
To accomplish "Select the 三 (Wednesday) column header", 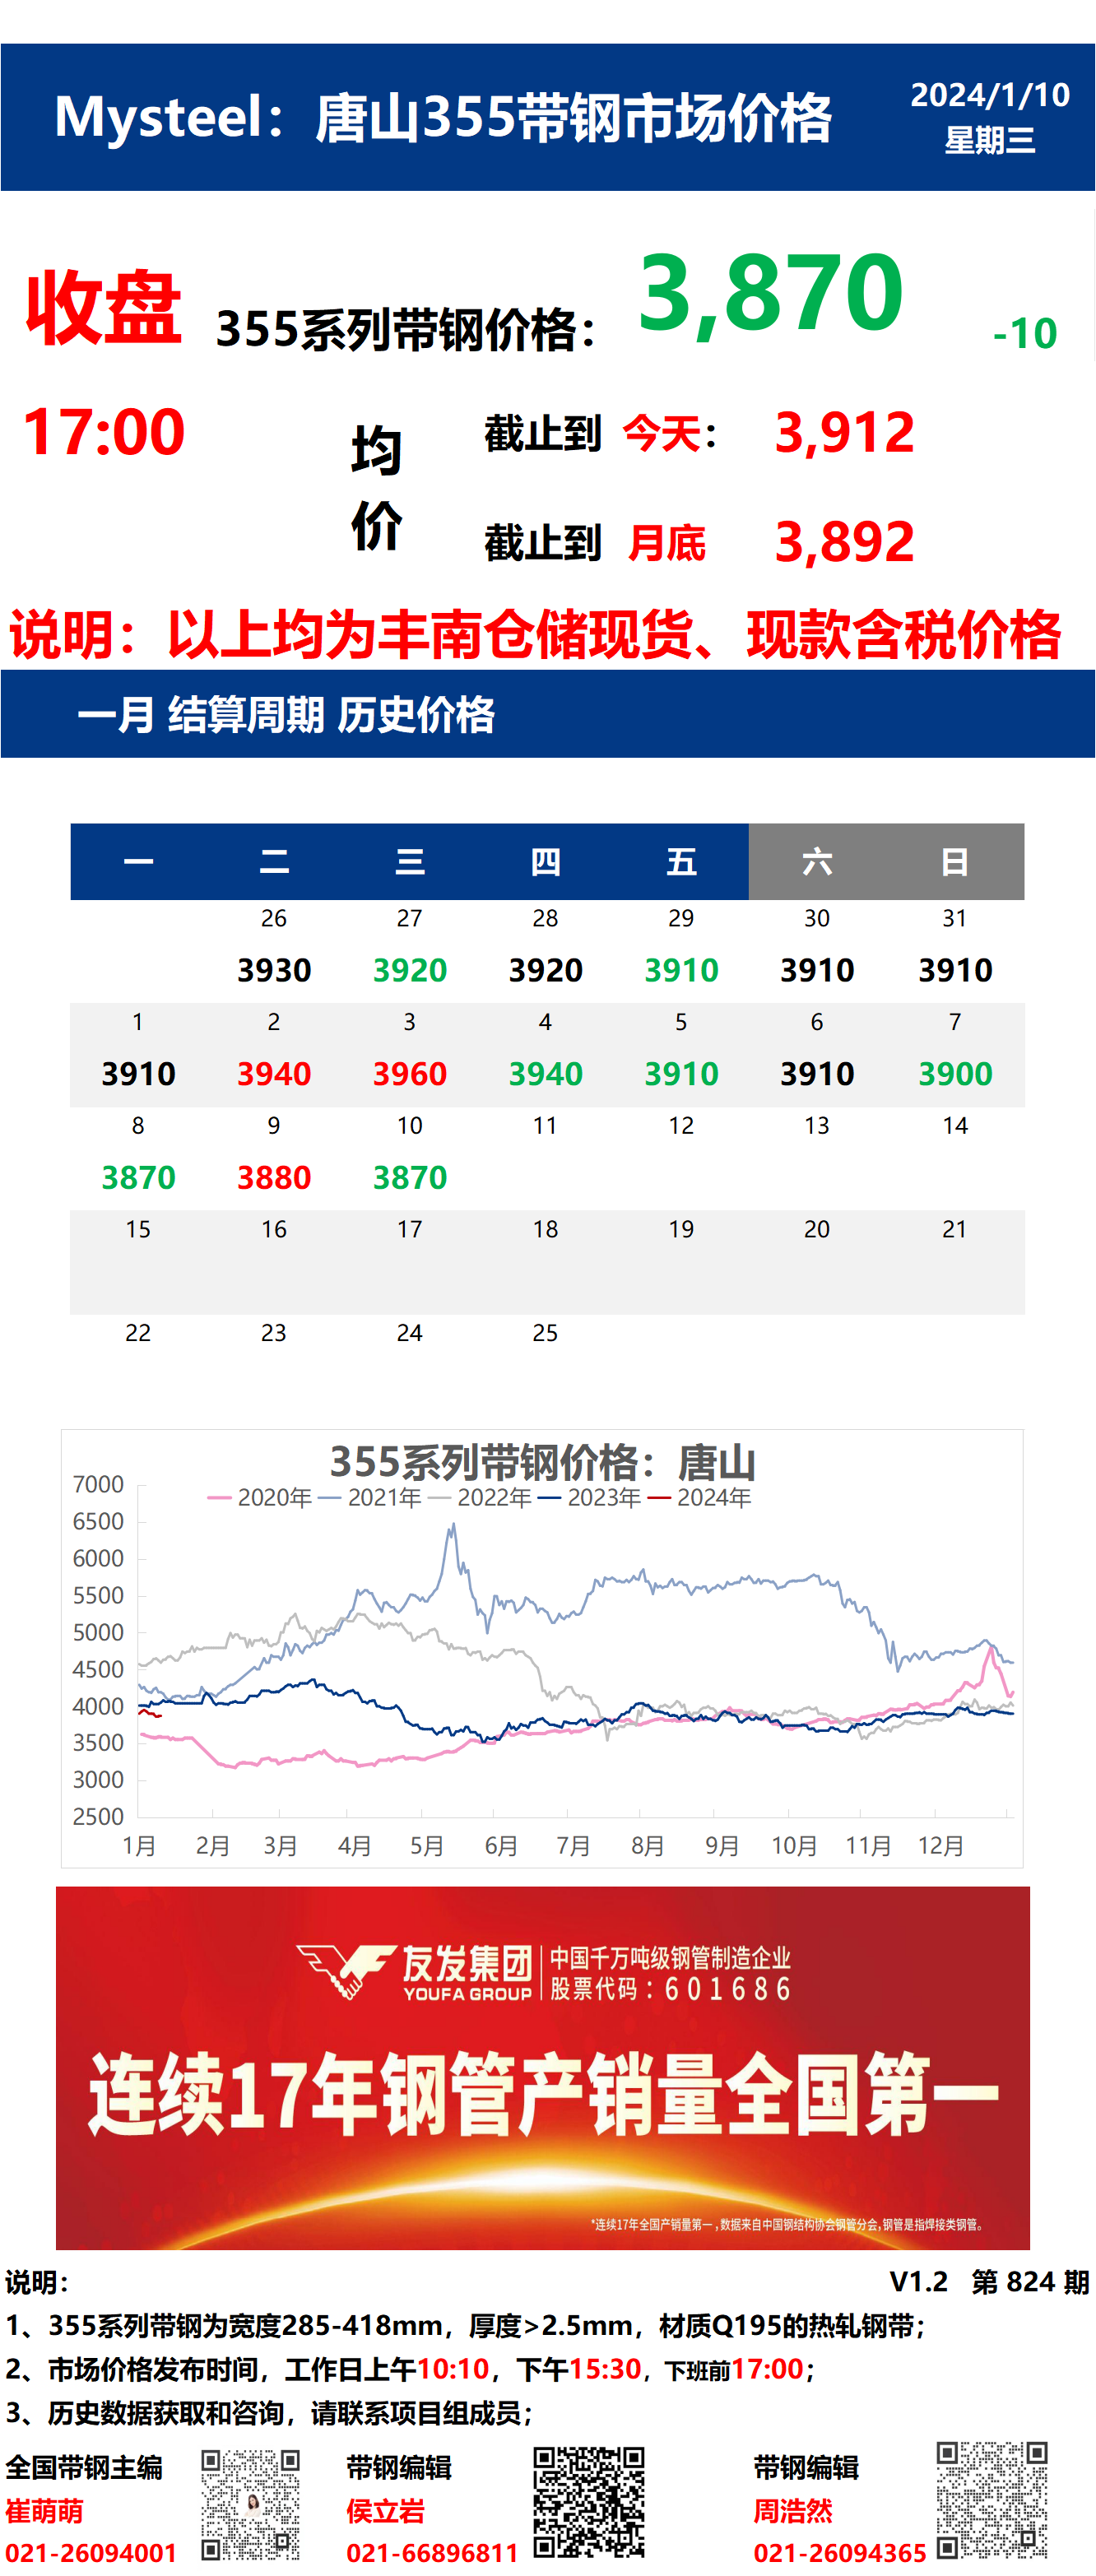I will (410, 861).
